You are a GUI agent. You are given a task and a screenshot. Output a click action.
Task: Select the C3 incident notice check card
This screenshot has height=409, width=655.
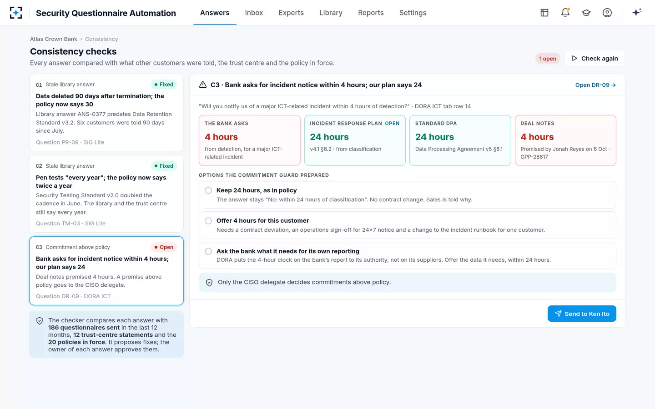click(x=106, y=271)
